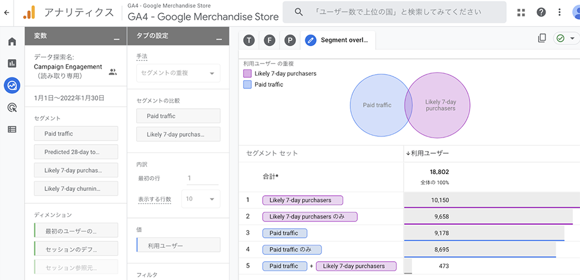
Task: Click the 18,802 total value
Action: click(440, 172)
